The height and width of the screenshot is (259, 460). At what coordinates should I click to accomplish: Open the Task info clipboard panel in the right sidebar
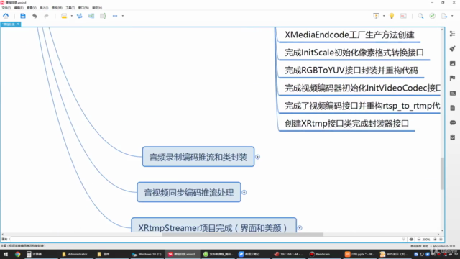point(452,137)
